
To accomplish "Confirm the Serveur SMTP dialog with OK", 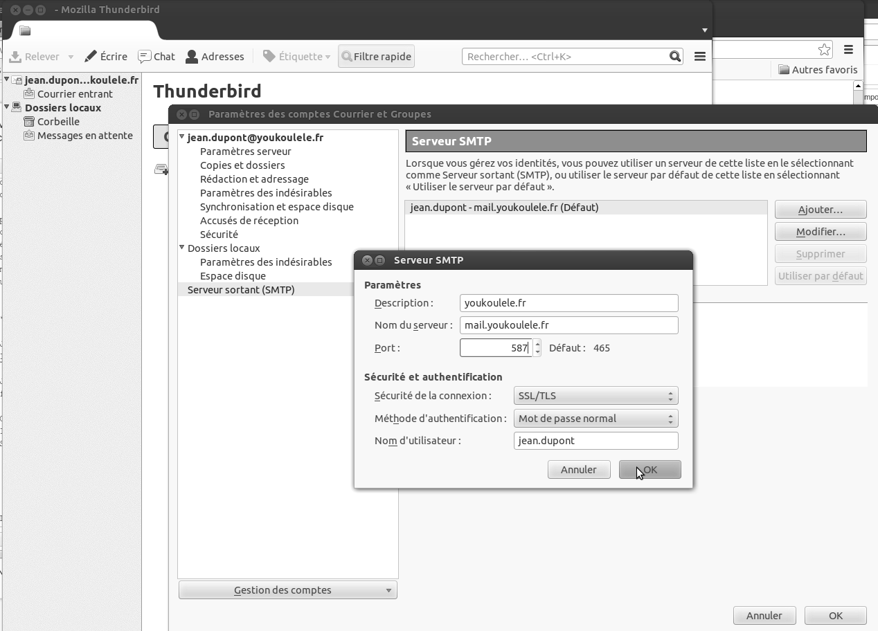I will 649,470.
